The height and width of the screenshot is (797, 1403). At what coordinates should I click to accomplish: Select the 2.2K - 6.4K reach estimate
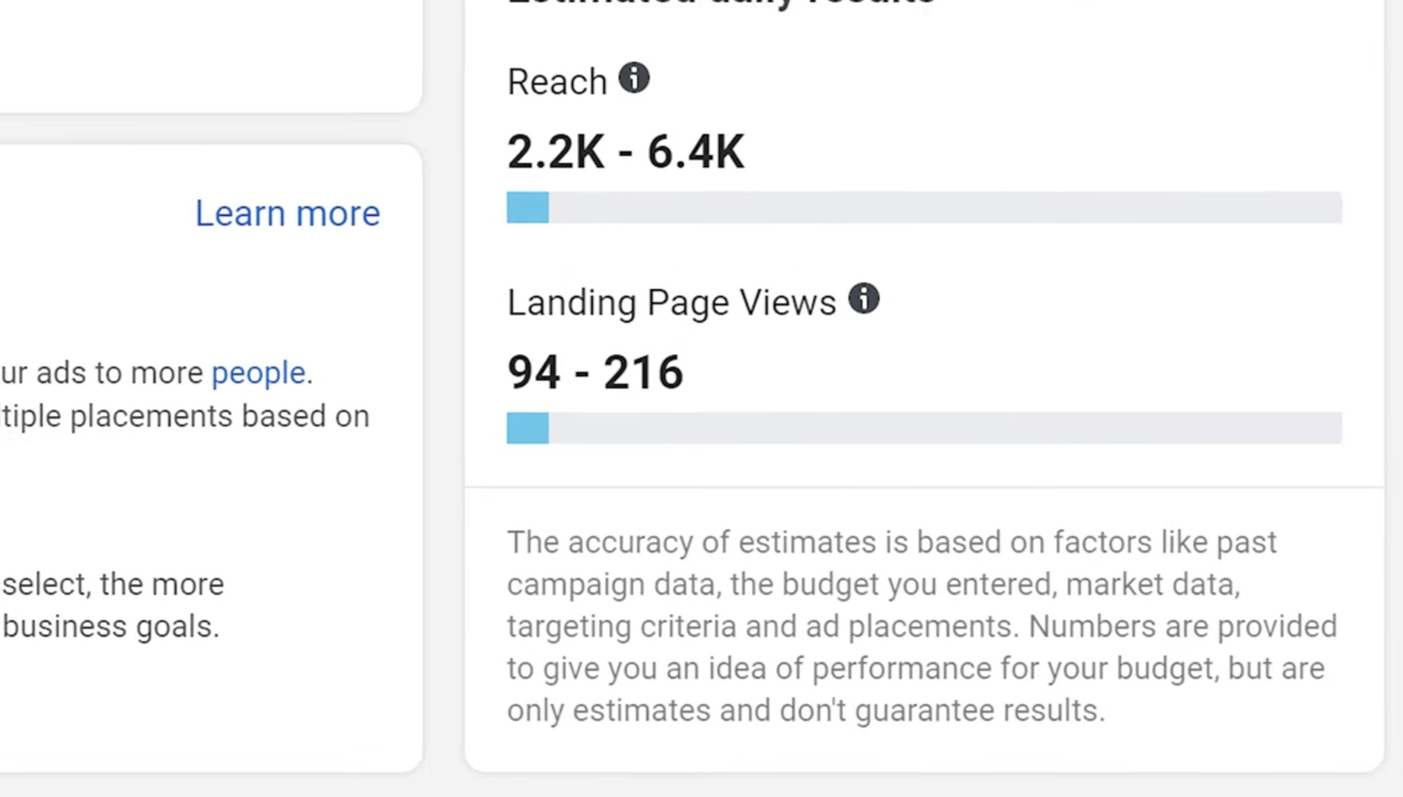[x=625, y=152]
